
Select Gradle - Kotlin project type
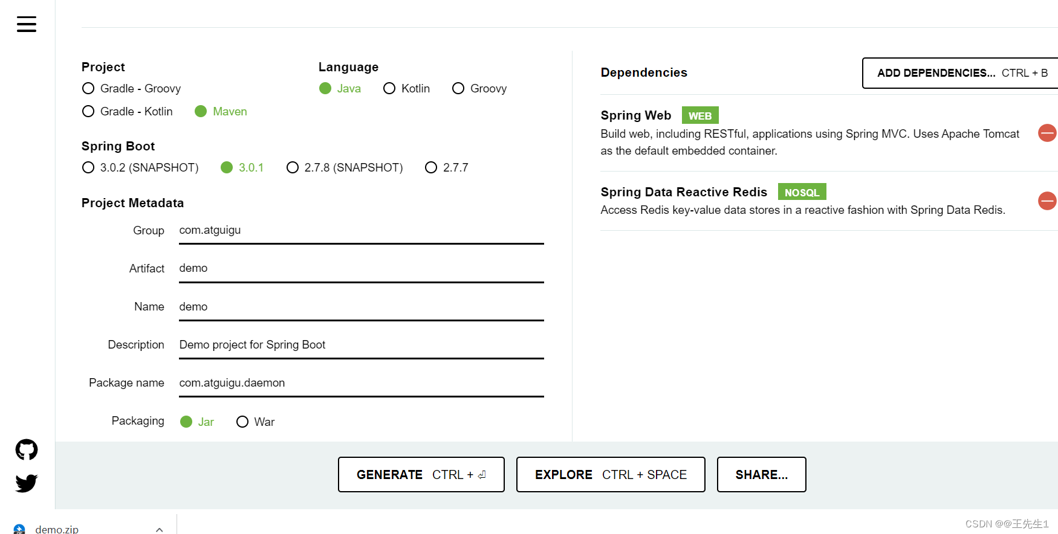(128, 112)
